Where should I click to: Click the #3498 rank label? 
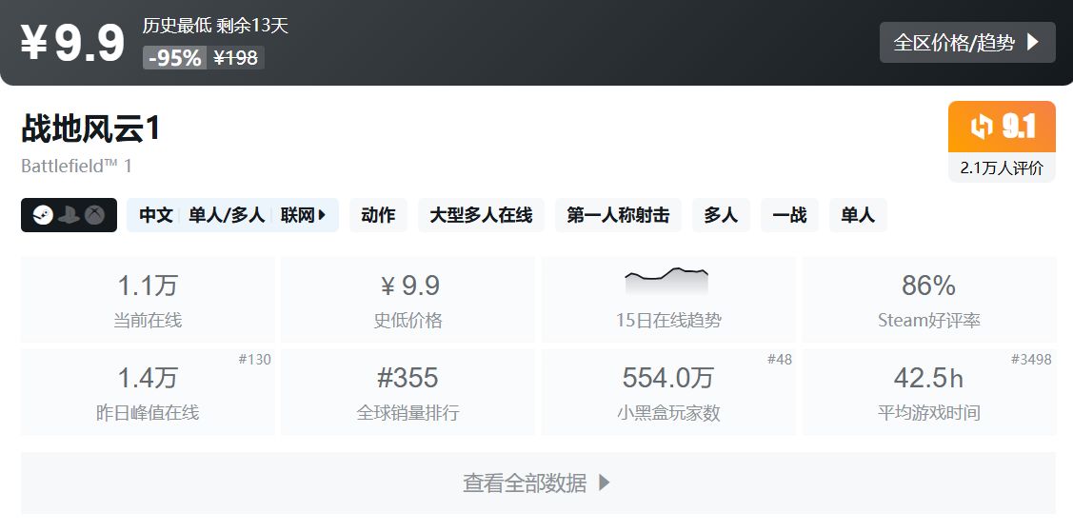point(1031,360)
